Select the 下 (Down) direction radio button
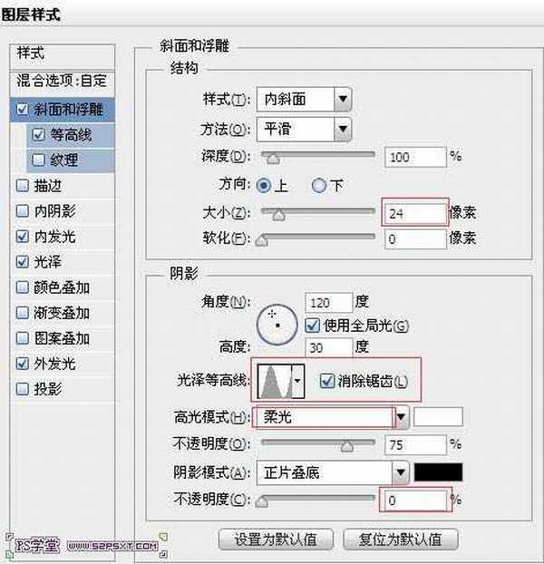 pos(318,185)
